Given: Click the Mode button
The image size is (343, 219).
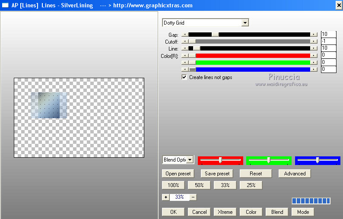Looking at the screenshot, I should pos(303,212).
